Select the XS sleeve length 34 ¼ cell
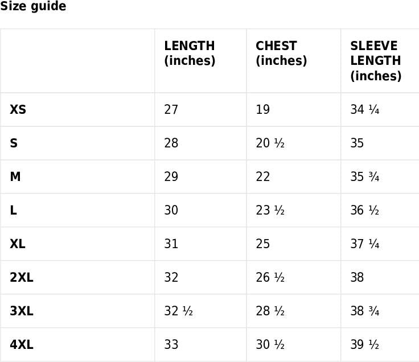The image size is (419, 362). point(365,109)
